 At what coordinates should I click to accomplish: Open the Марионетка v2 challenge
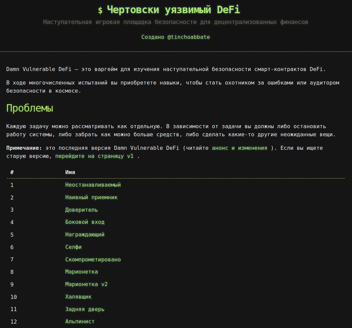86,284
